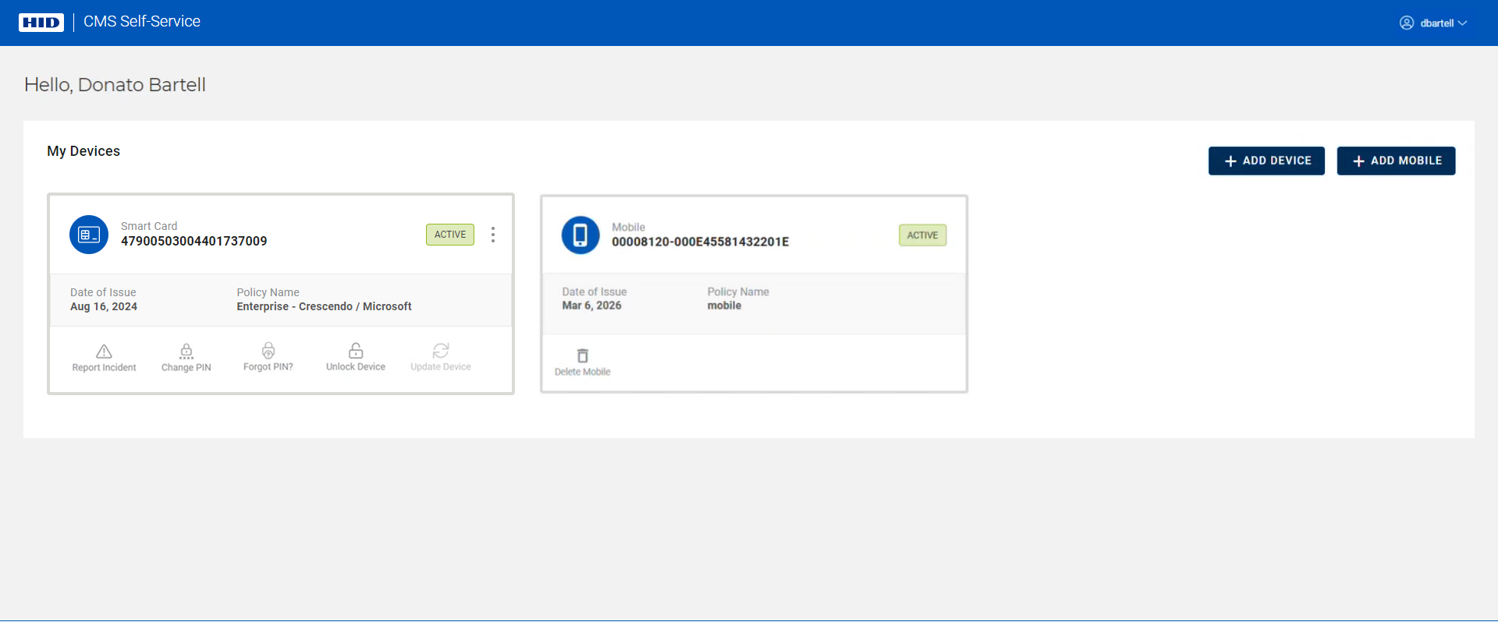
Task: Select mobile ID 00008120-000E45581432201E
Action: (701, 242)
